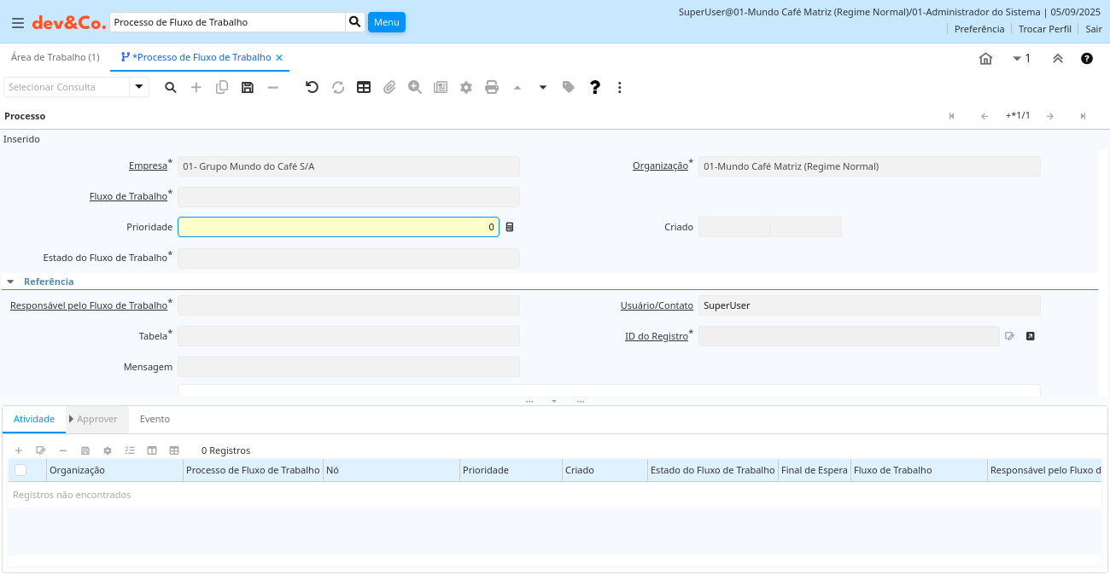The image size is (1110, 575).
Task: Click the blue Menu button
Action: coord(386,22)
